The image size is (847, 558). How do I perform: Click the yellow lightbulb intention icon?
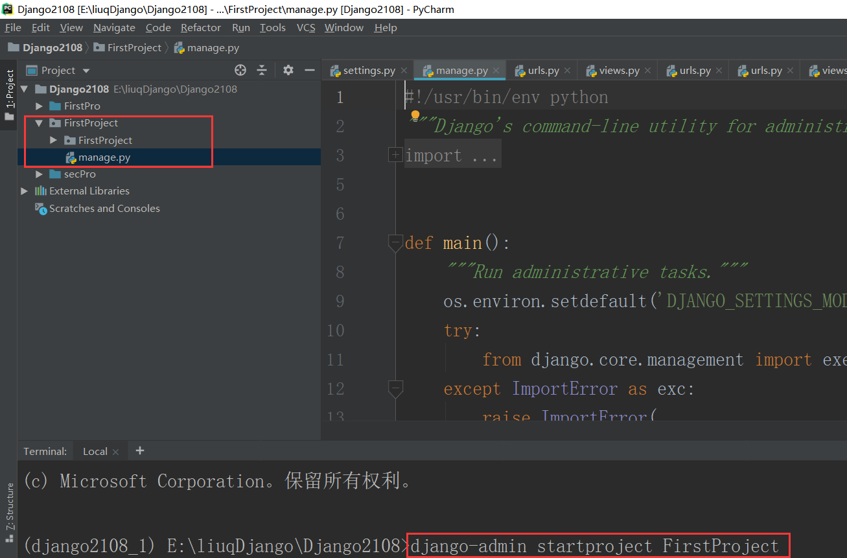415,116
